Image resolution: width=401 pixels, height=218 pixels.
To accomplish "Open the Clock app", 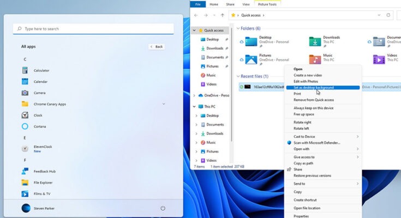I will point(32,115).
